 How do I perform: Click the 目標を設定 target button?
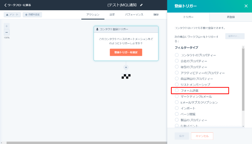click(x=32, y=15)
